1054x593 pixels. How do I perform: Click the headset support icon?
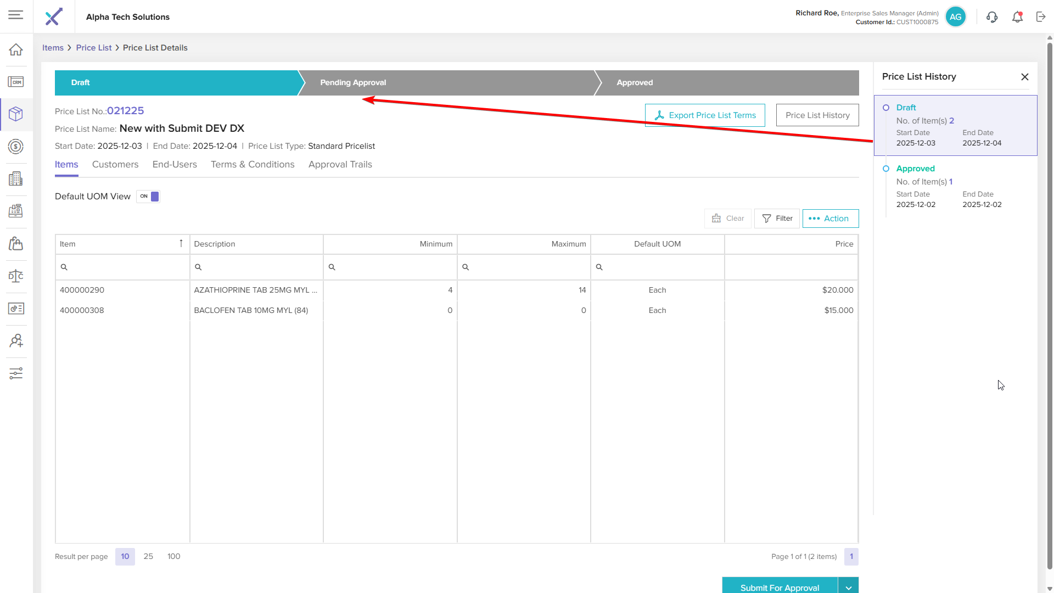[x=991, y=17]
